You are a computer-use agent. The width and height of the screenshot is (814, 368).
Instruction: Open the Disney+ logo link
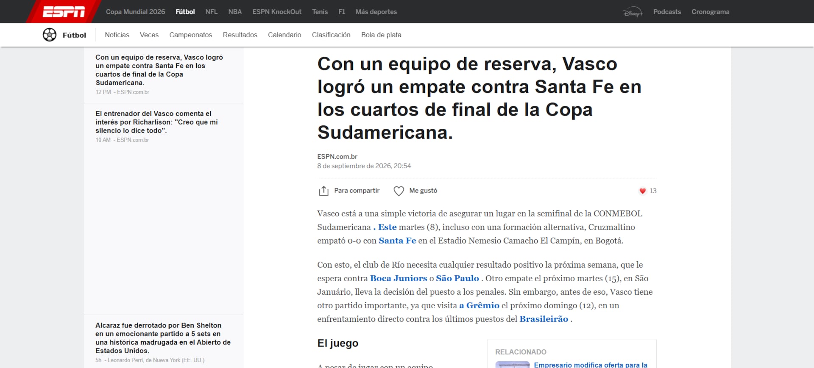click(x=633, y=12)
